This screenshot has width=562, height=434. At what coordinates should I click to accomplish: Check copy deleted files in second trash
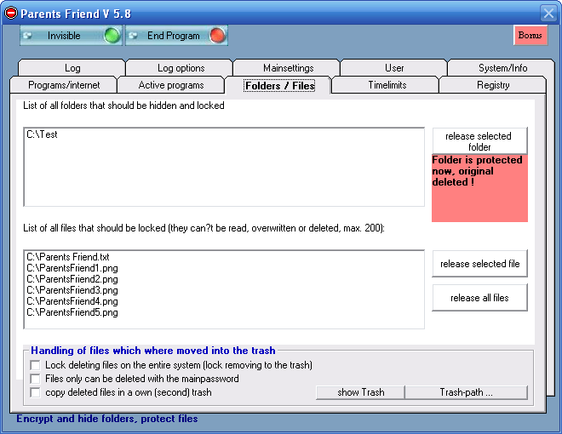[x=35, y=392]
